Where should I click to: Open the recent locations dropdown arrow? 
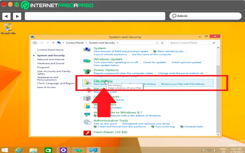pyautogui.click(x=48, y=43)
